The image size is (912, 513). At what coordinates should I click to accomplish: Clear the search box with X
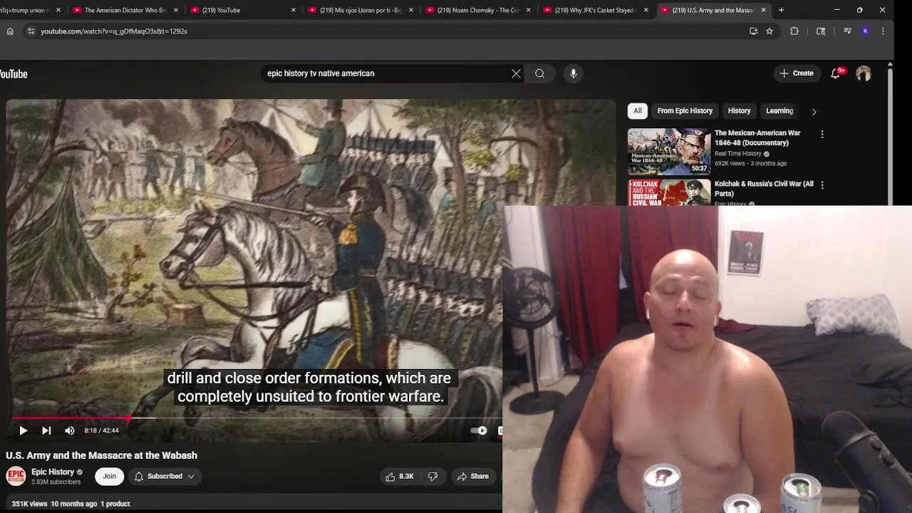(516, 73)
